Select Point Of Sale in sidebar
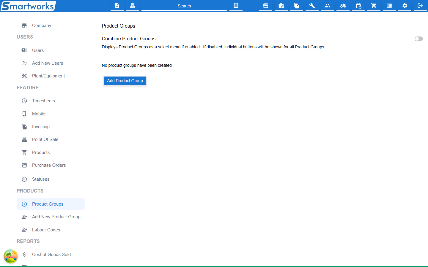Image resolution: width=428 pixels, height=267 pixels. (x=51, y=139)
